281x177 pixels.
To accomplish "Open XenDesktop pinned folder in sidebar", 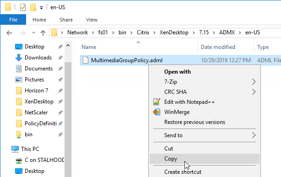I will point(39,102).
